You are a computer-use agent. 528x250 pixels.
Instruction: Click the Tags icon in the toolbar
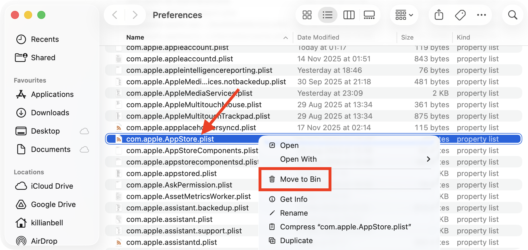460,15
